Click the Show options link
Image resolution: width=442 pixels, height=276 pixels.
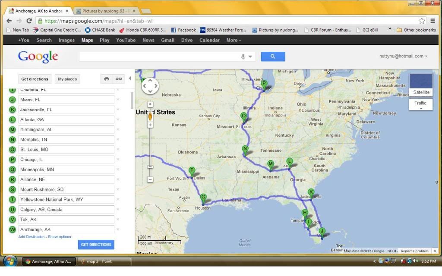click(60, 237)
